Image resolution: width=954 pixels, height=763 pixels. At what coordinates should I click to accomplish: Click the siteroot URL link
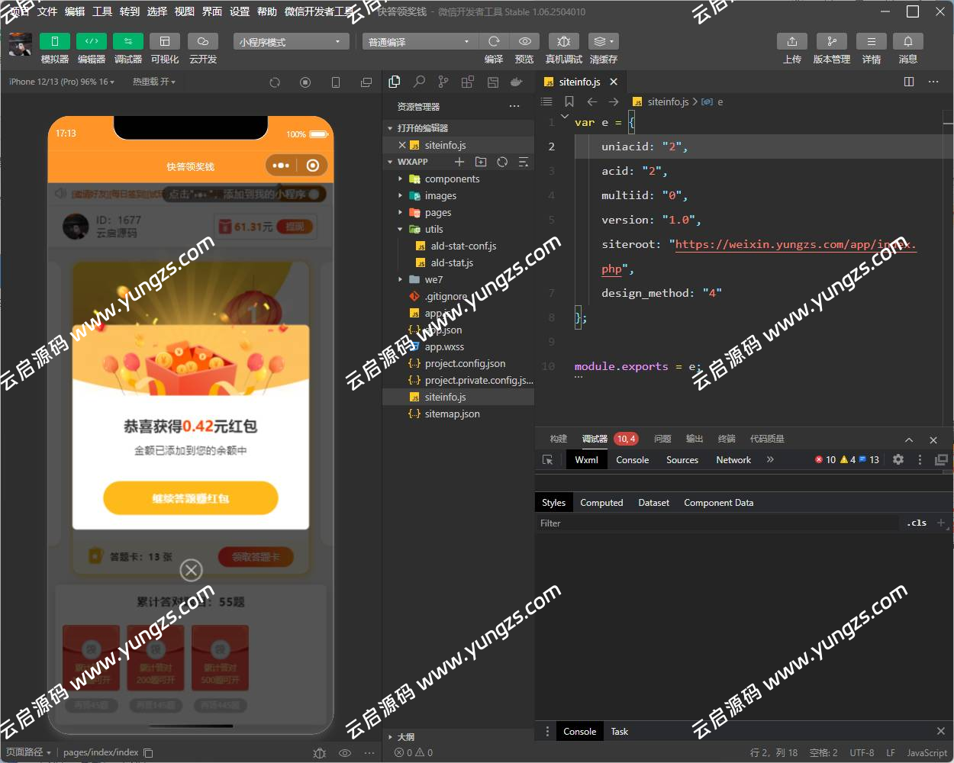pyautogui.click(x=794, y=245)
